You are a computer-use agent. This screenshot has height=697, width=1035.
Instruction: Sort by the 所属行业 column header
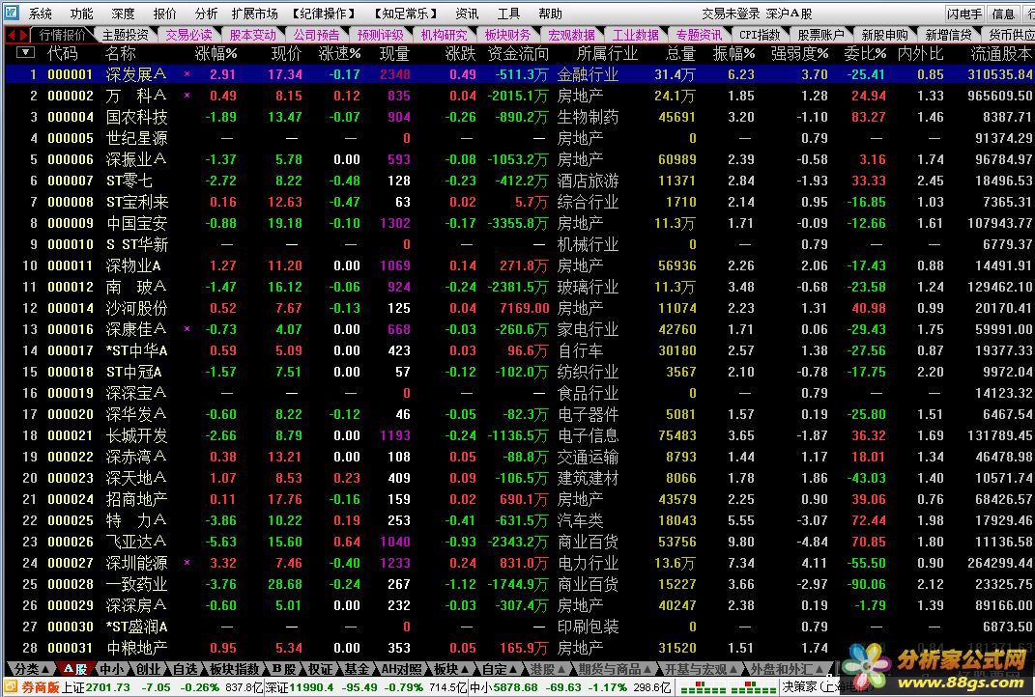[607, 53]
